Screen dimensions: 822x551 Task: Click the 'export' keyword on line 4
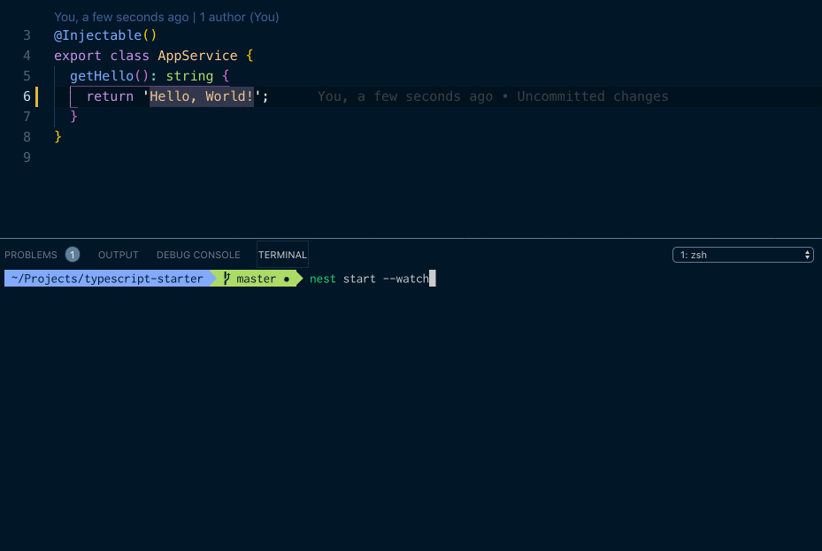click(x=78, y=56)
